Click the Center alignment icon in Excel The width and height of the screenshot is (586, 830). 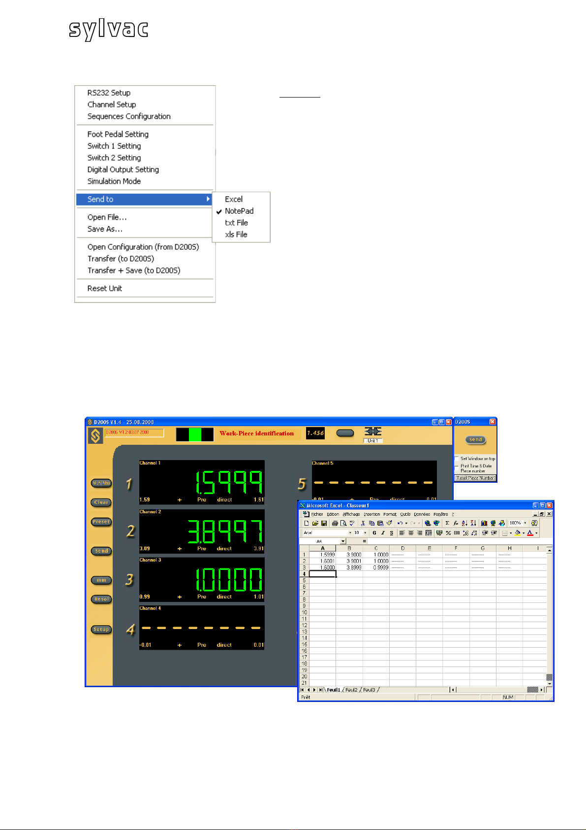411,533
